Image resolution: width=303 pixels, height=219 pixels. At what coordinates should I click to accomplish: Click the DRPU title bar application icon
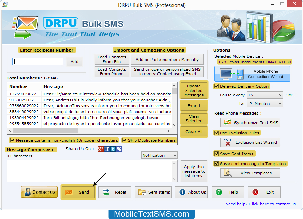tap(5, 5)
